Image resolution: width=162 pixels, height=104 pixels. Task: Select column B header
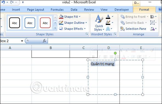coord(51,48)
